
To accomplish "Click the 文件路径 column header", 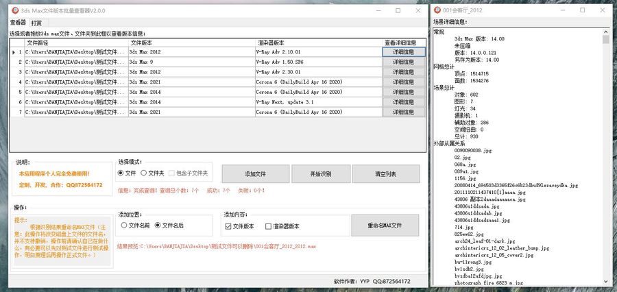I will [76, 42].
